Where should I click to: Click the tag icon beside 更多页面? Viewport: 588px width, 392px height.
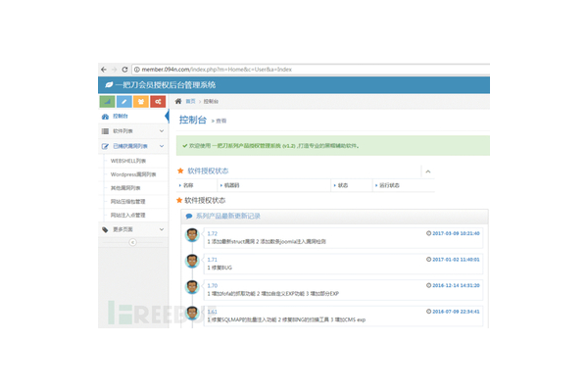click(x=105, y=229)
